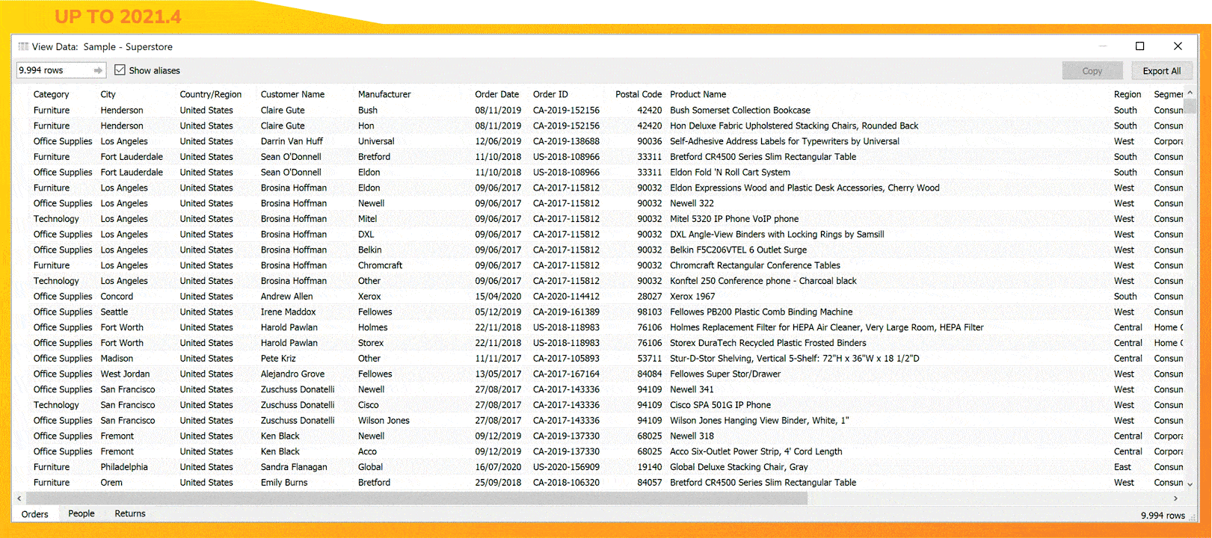The width and height of the screenshot is (1212, 538).
Task: Select the Madison city cell
Action: (x=117, y=359)
